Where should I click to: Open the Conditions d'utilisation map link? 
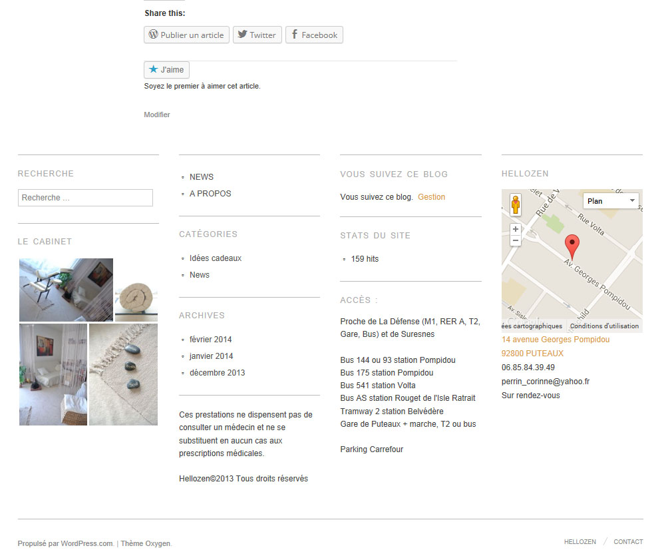click(x=604, y=326)
